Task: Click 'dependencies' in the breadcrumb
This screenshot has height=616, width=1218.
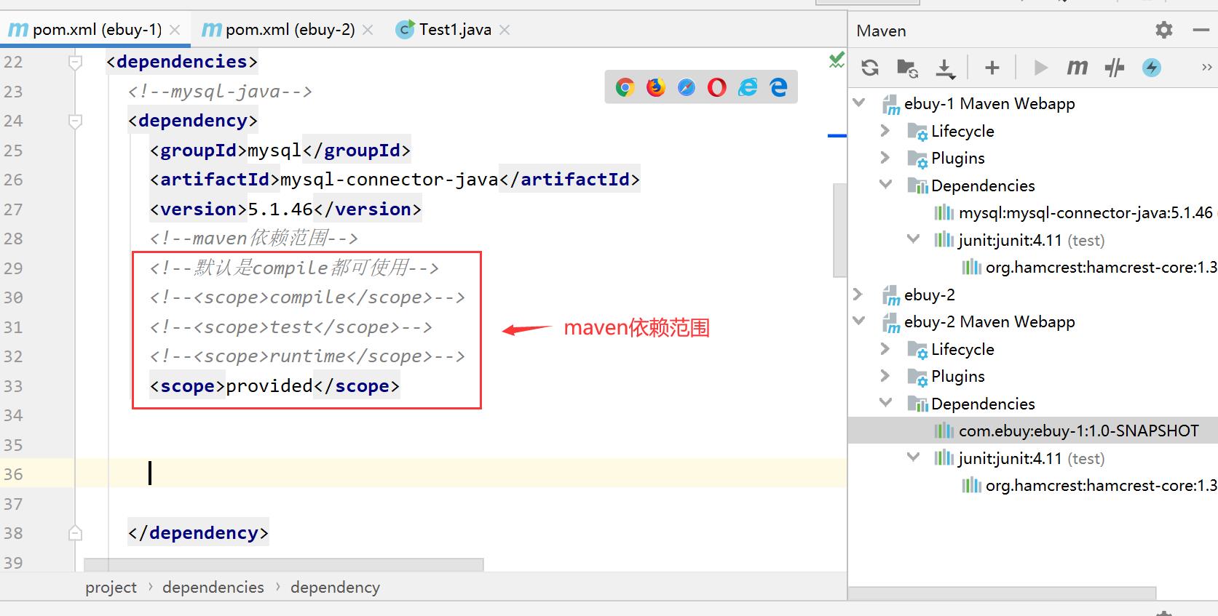Action: tap(213, 587)
